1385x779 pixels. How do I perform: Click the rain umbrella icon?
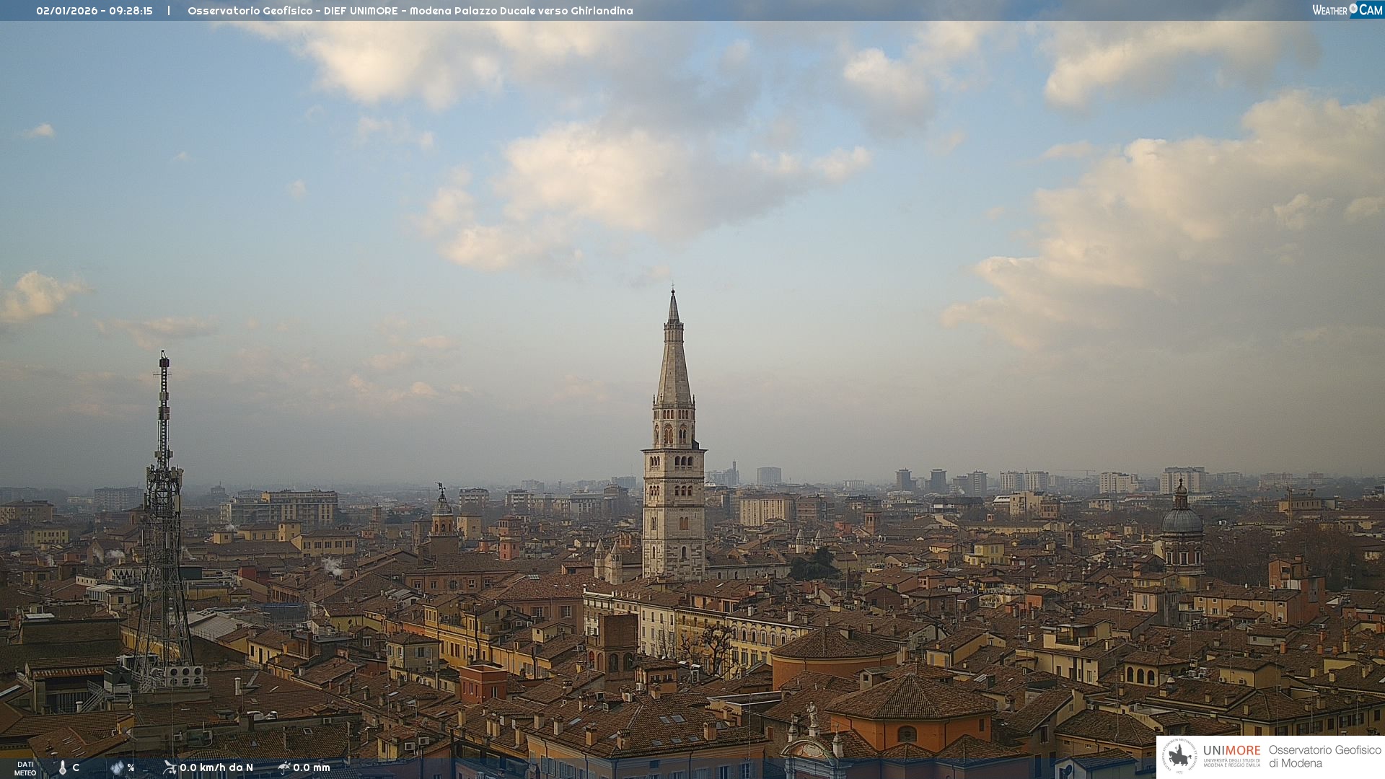pyautogui.click(x=283, y=767)
